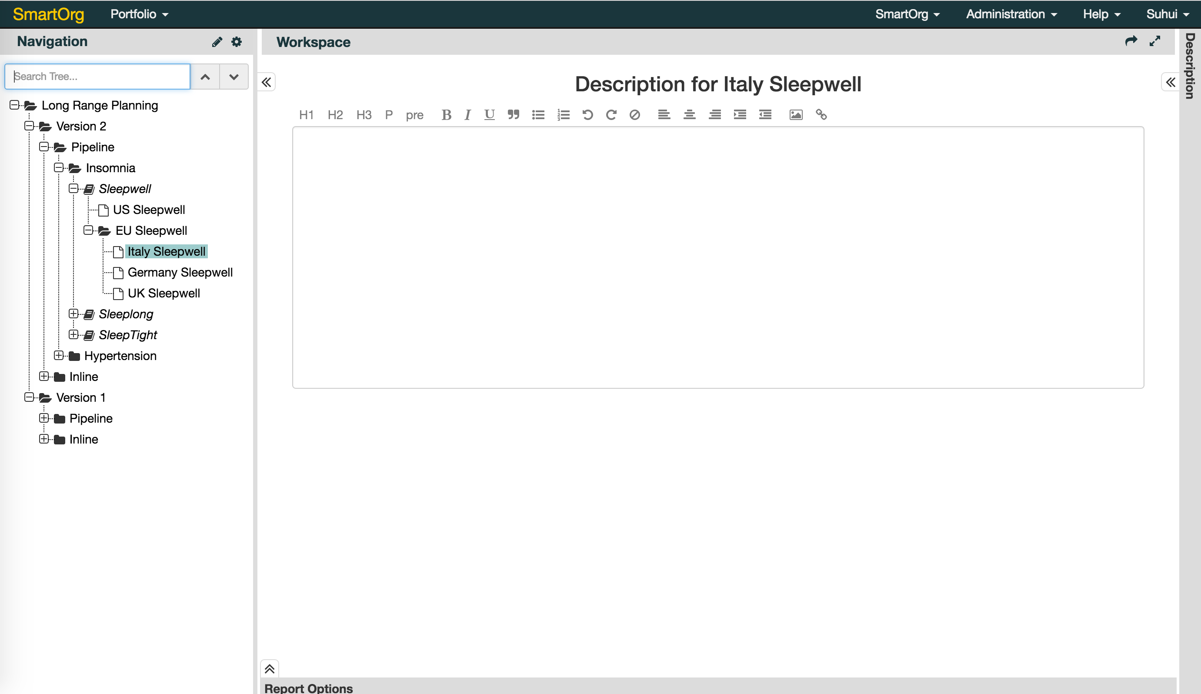Screen dimensions: 1201x694
Task: Open the Portfolio menu
Action: click(x=139, y=14)
